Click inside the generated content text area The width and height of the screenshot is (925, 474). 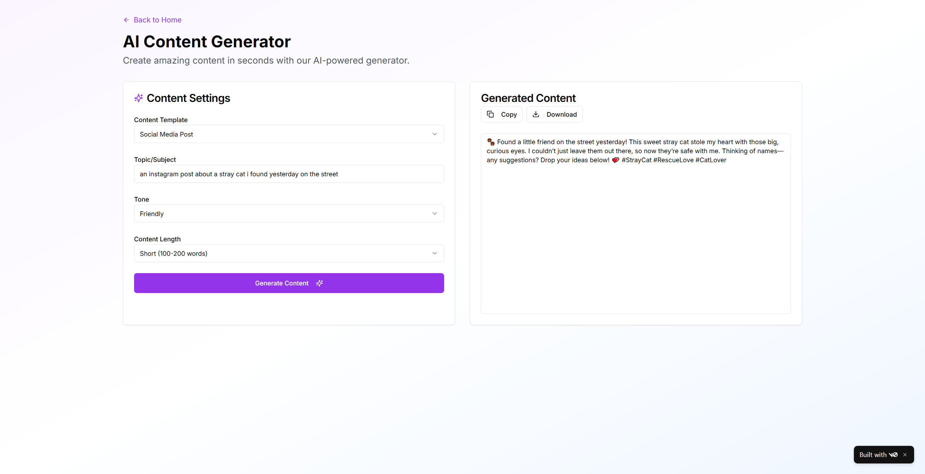coord(636,235)
